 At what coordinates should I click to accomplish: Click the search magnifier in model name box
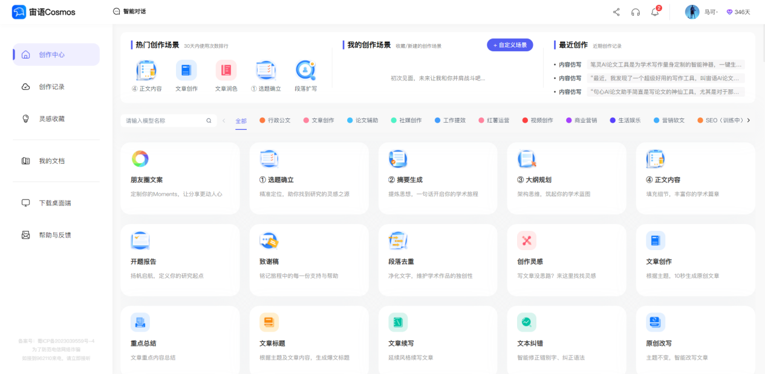(x=209, y=121)
